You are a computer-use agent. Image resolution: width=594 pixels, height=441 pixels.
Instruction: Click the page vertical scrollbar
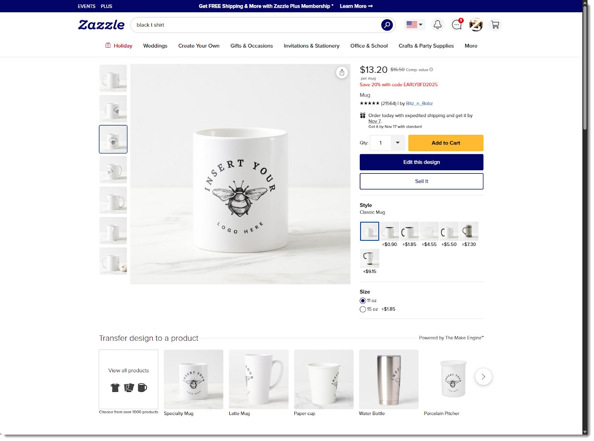(x=585, y=67)
